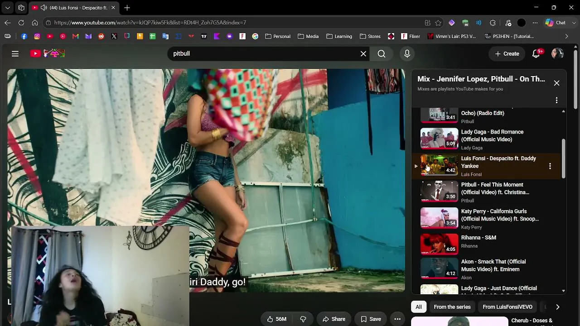Clear the search box with the X

point(363,53)
